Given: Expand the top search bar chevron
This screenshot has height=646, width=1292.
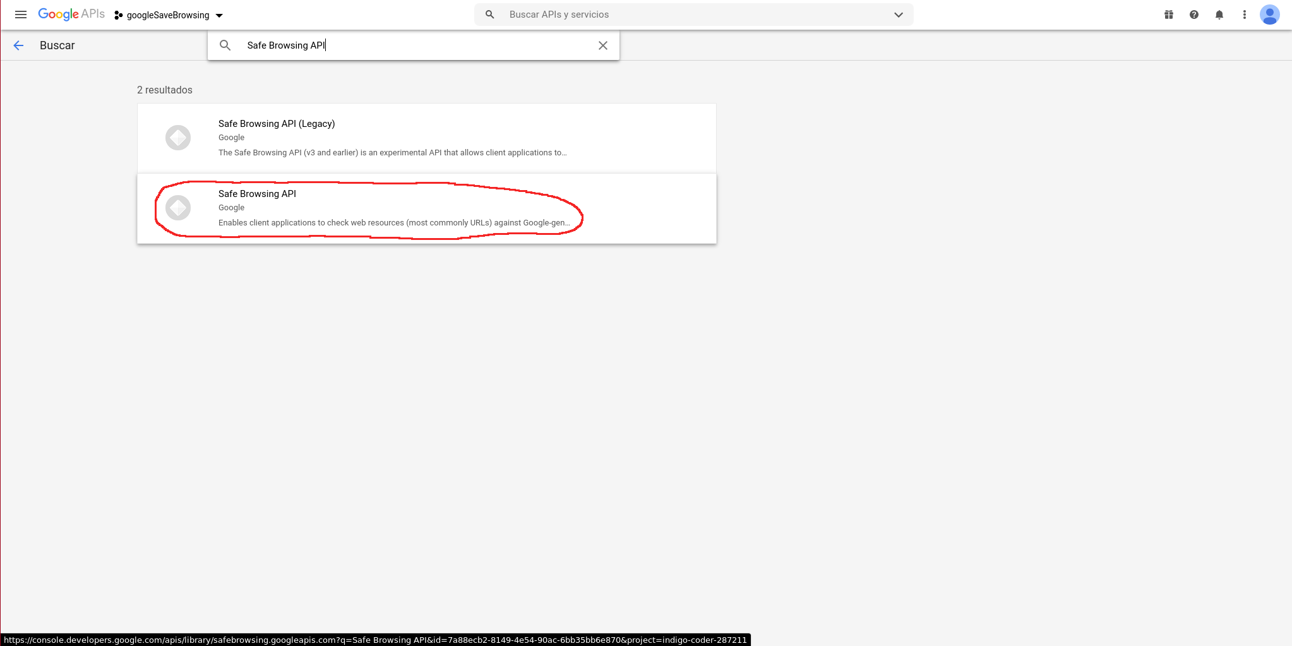Looking at the screenshot, I should [x=898, y=15].
